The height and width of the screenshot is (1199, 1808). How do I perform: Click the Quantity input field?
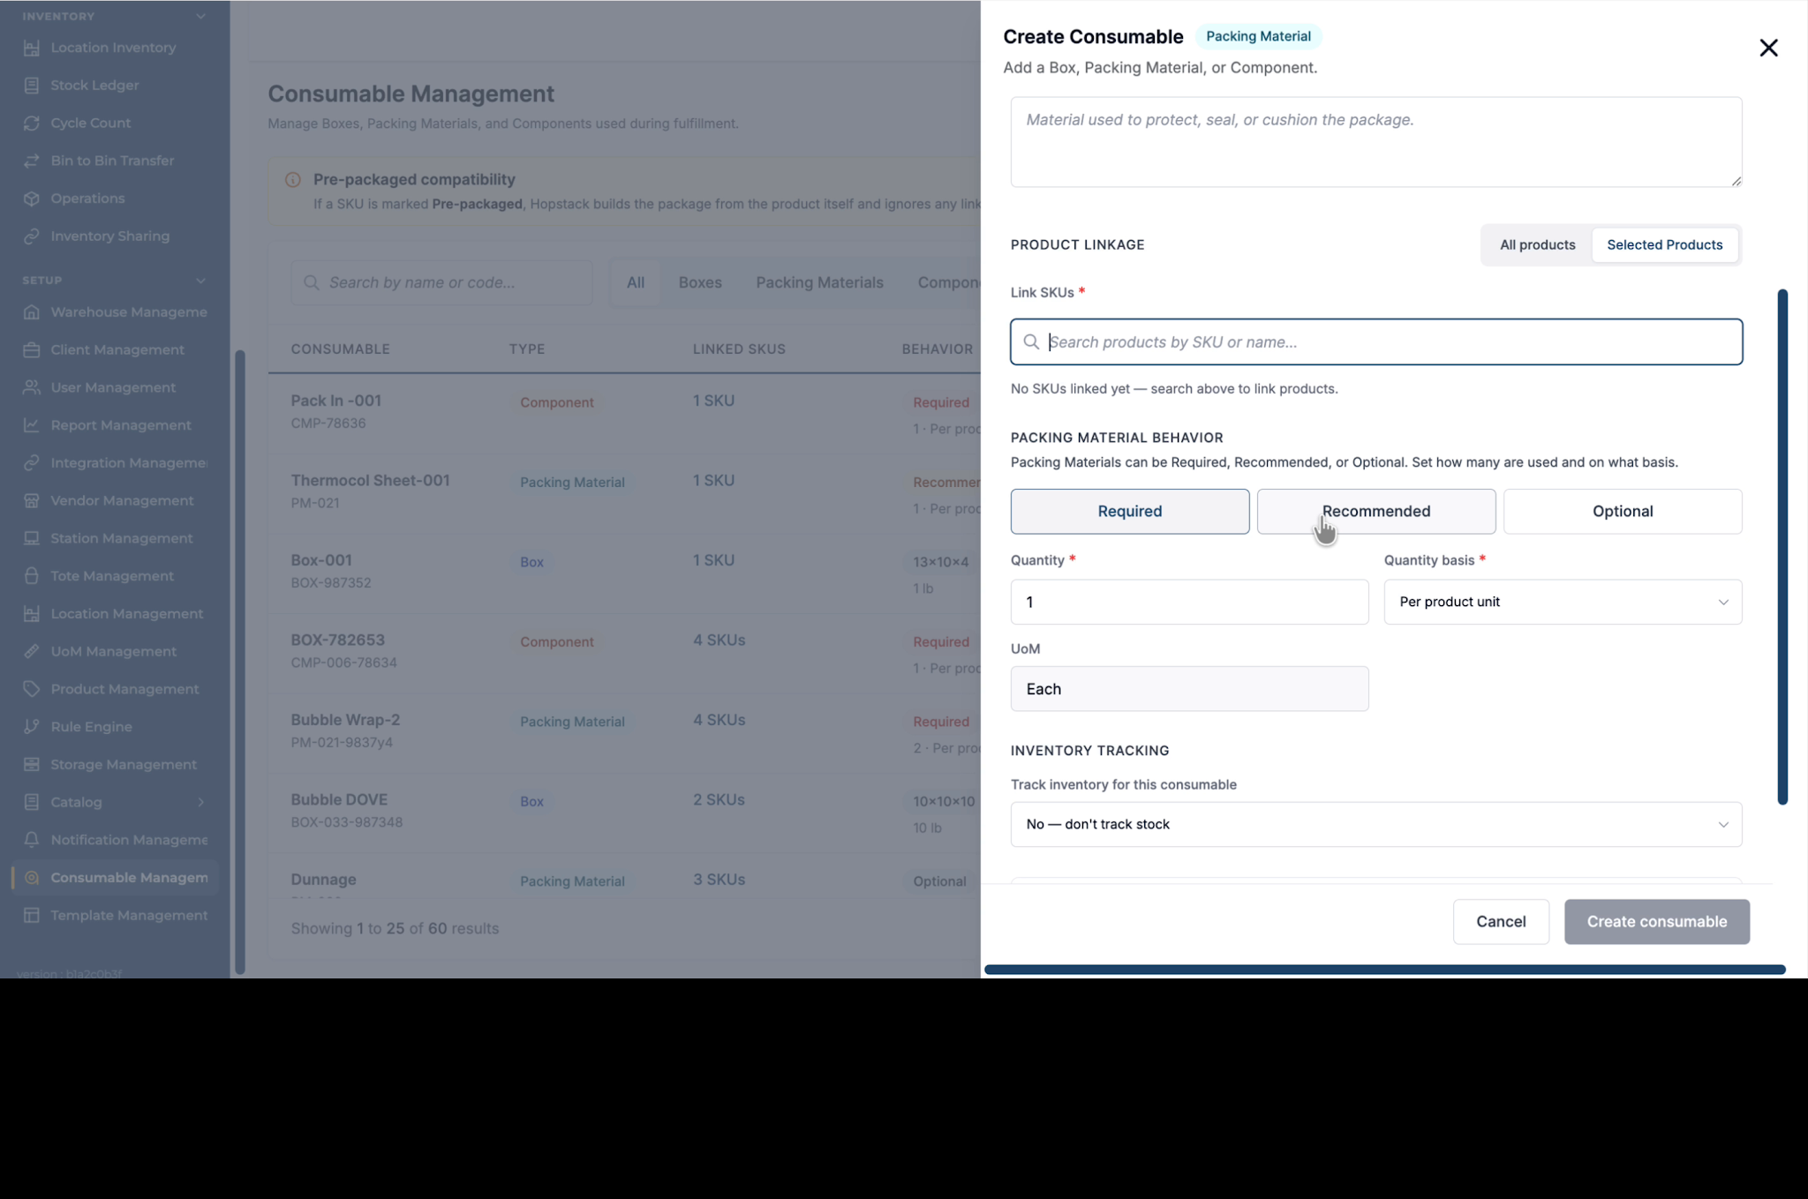1189,603
